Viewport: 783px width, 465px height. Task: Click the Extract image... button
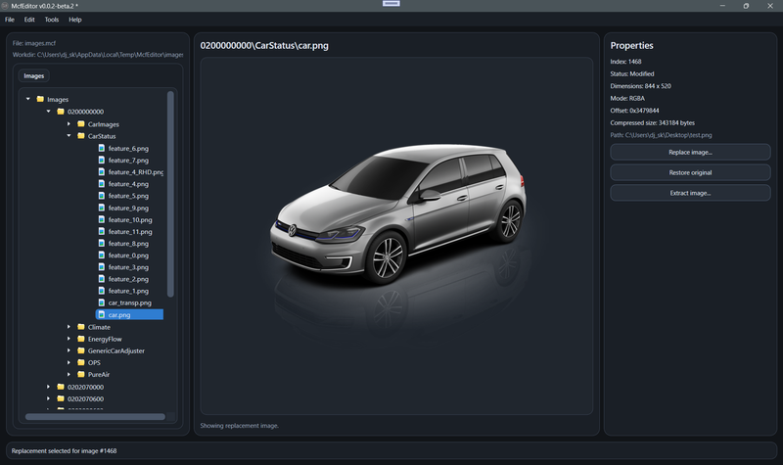690,193
